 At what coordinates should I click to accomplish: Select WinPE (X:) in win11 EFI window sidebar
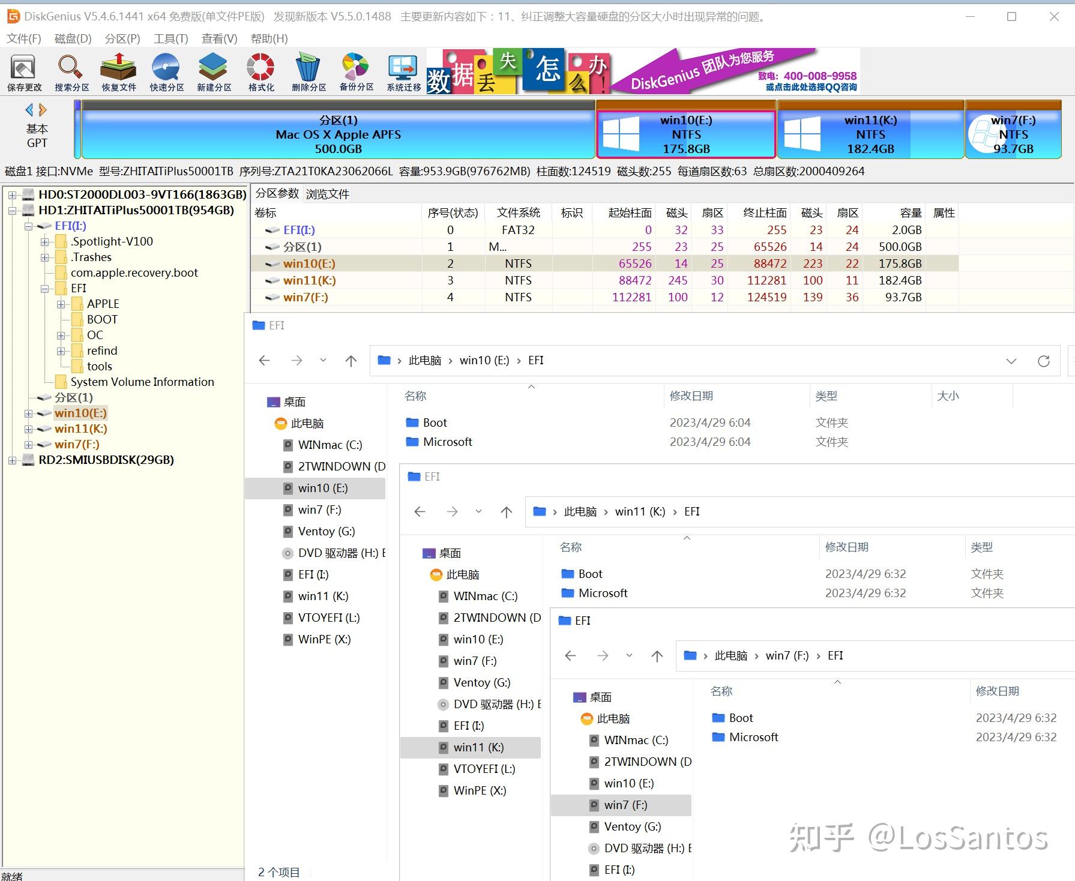[x=480, y=790]
